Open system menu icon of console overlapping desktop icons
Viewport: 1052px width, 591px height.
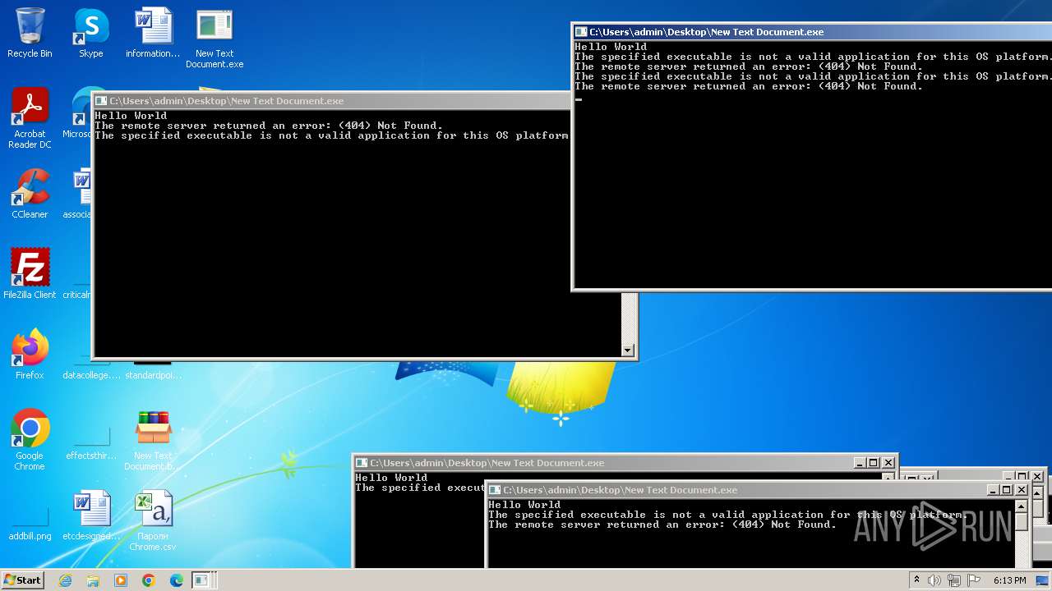tap(102, 101)
